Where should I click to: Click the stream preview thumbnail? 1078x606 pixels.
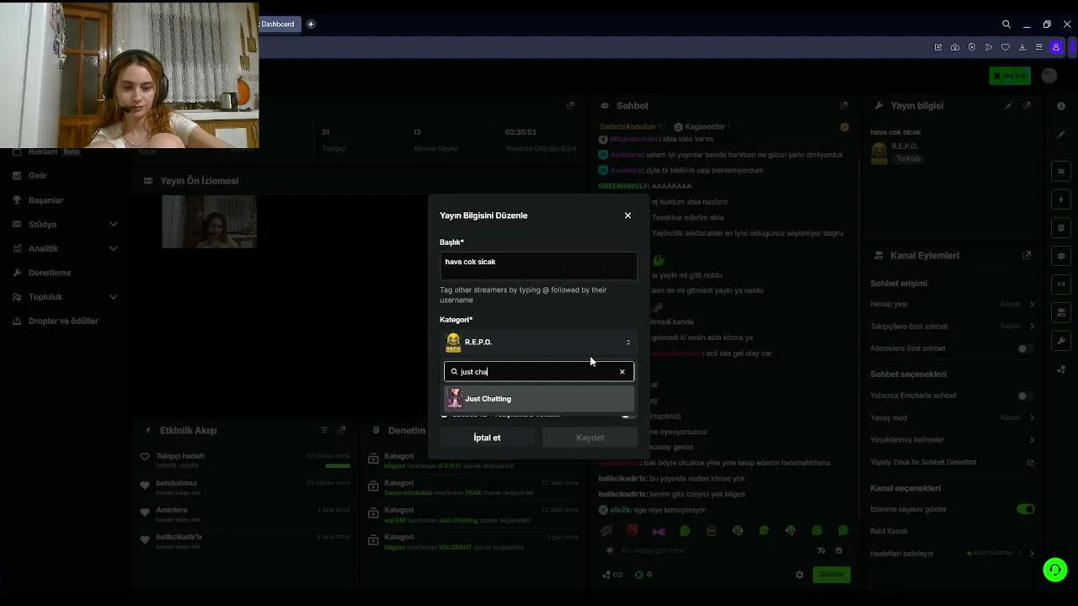coord(209,221)
